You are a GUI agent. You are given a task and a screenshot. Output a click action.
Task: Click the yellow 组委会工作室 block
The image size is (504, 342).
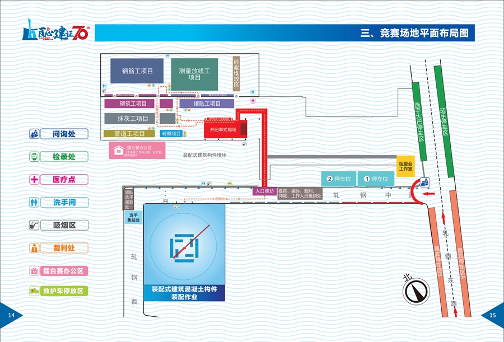pos(405,166)
